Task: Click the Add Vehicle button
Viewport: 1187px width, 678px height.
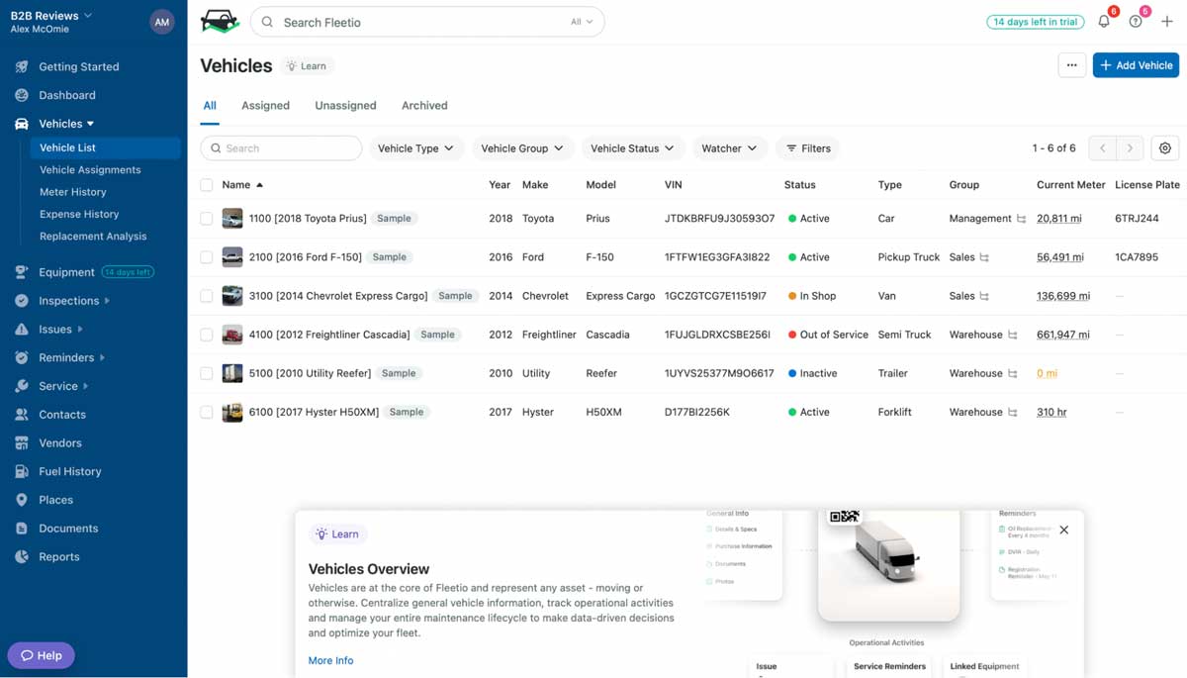Action: point(1136,65)
